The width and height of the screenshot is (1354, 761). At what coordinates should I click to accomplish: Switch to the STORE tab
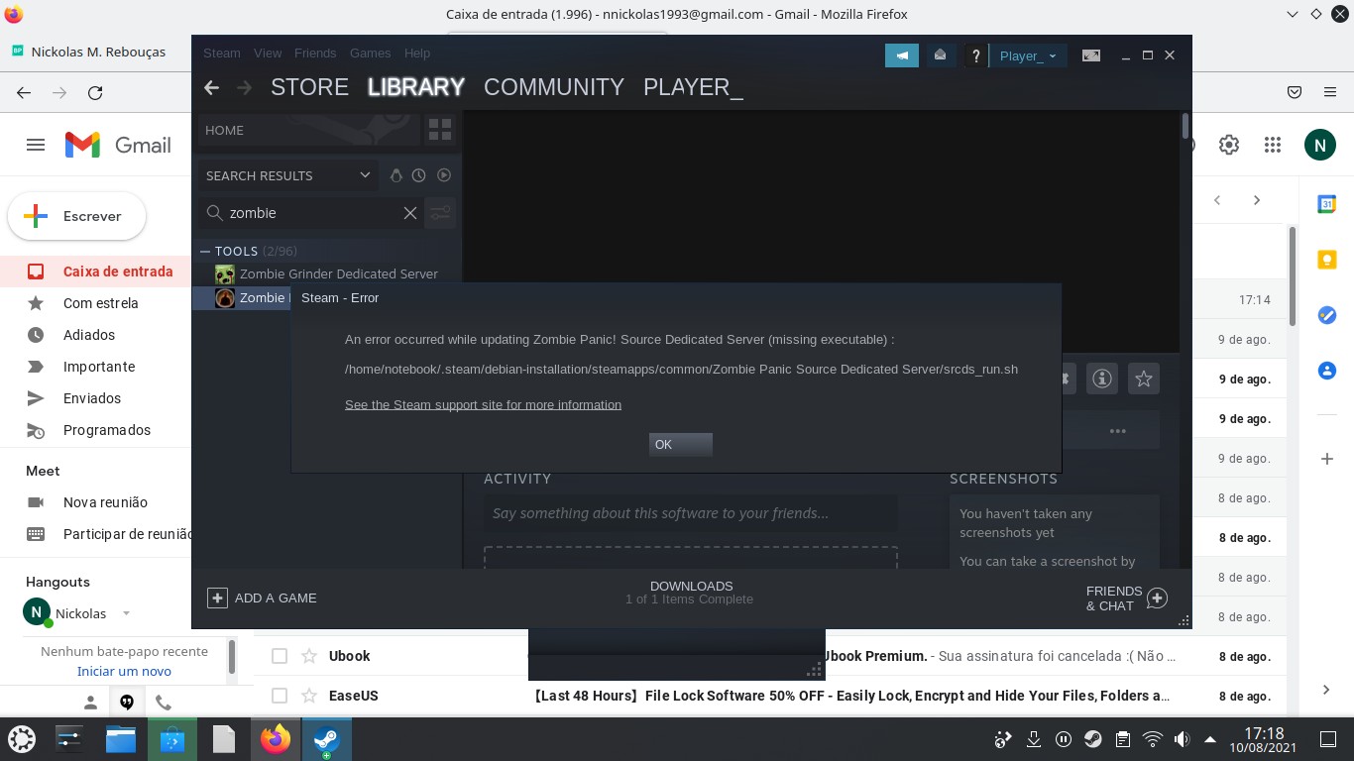pos(309,87)
